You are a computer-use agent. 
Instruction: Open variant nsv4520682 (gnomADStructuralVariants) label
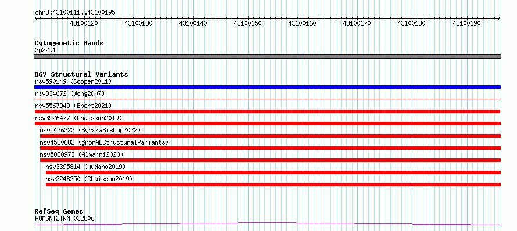(104, 142)
